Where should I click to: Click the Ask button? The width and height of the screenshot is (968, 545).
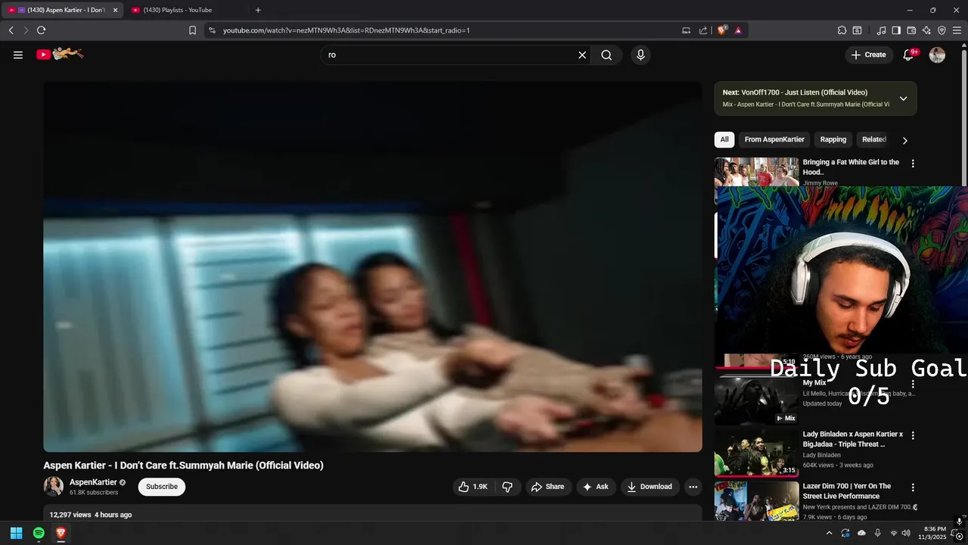(595, 487)
